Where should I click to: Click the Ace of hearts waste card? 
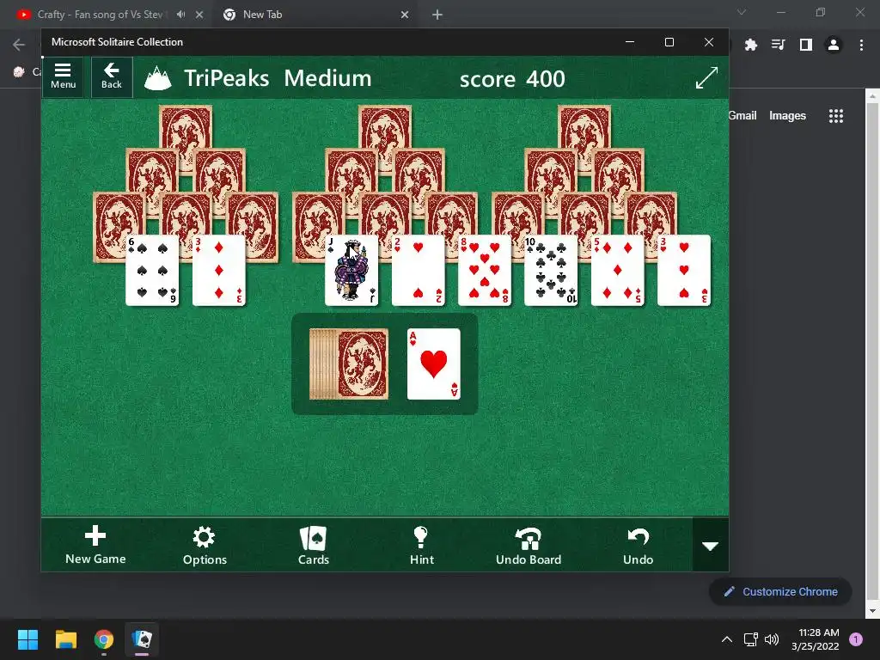coord(434,364)
